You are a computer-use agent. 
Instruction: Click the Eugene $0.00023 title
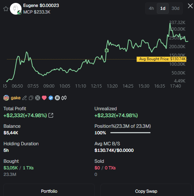(41, 5)
